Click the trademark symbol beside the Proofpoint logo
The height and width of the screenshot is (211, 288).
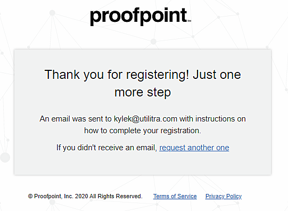190,21
